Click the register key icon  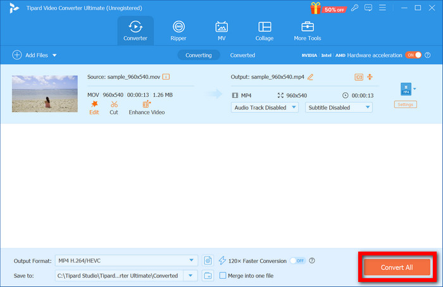[354, 8]
